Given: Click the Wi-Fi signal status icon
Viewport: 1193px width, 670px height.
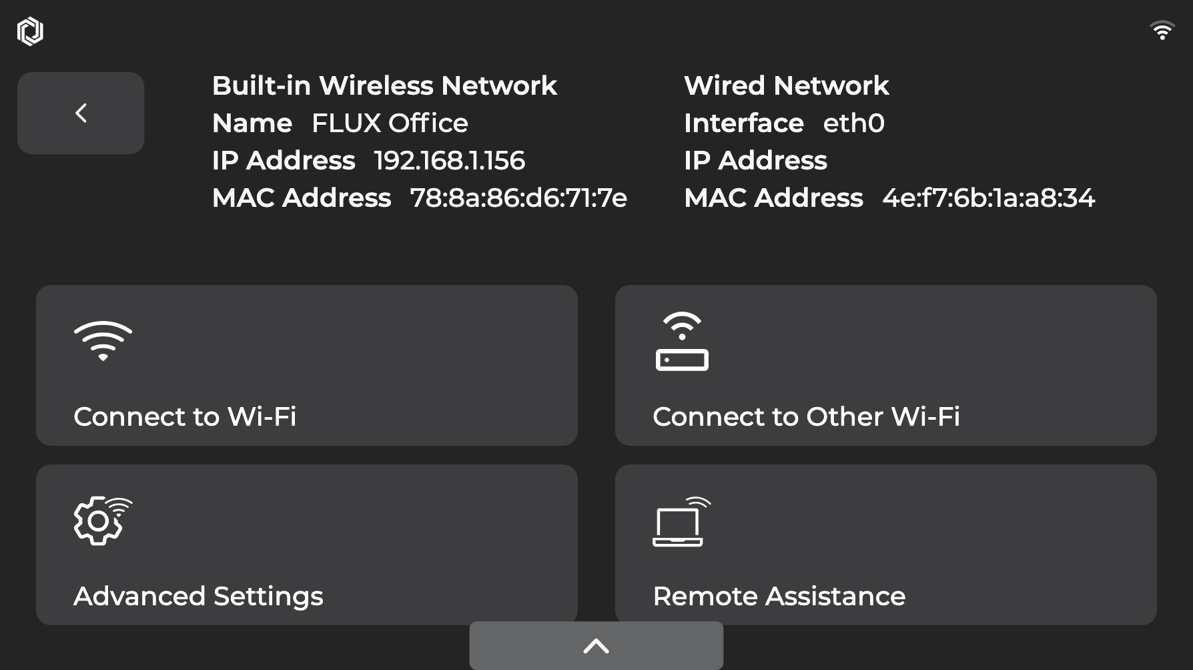Looking at the screenshot, I should [1162, 31].
